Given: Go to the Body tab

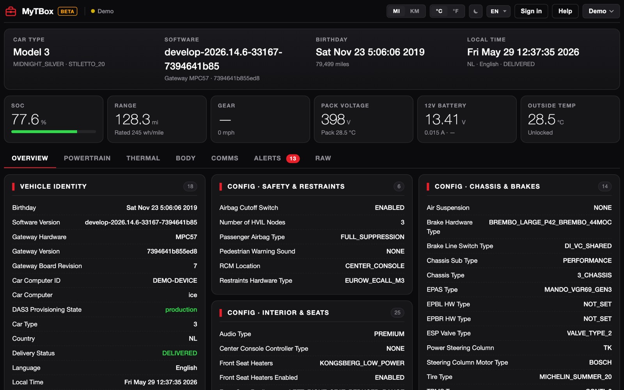Looking at the screenshot, I should click(186, 158).
